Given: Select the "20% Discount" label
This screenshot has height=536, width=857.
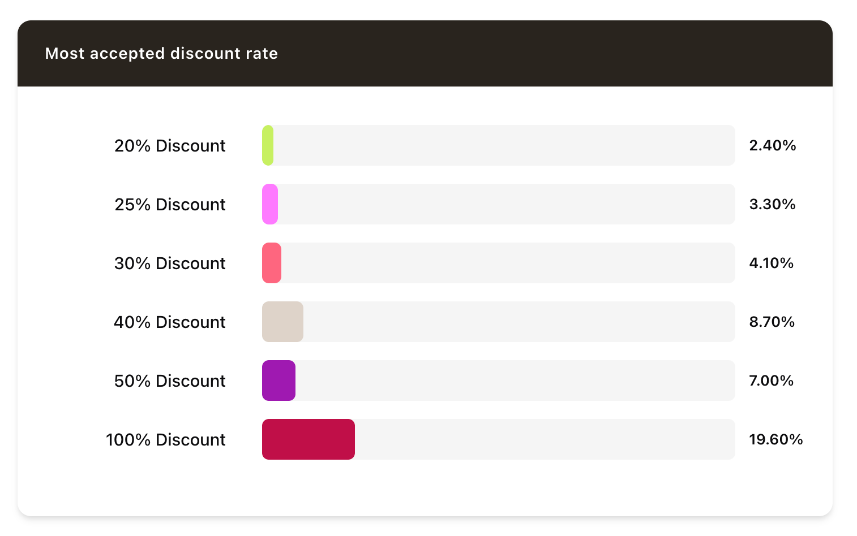Looking at the screenshot, I should [170, 146].
